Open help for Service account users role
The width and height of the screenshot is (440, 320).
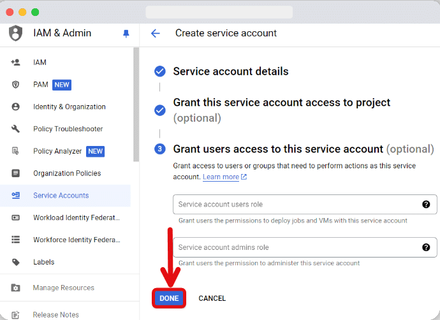[x=426, y=204]
